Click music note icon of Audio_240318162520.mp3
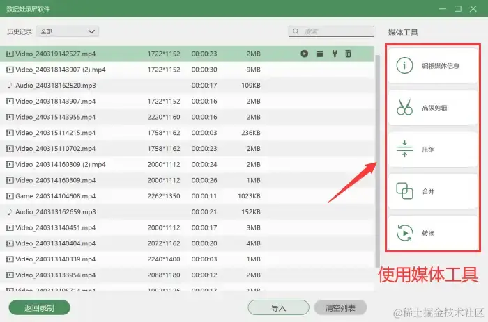The image size is (488, 322). point(10,85)
